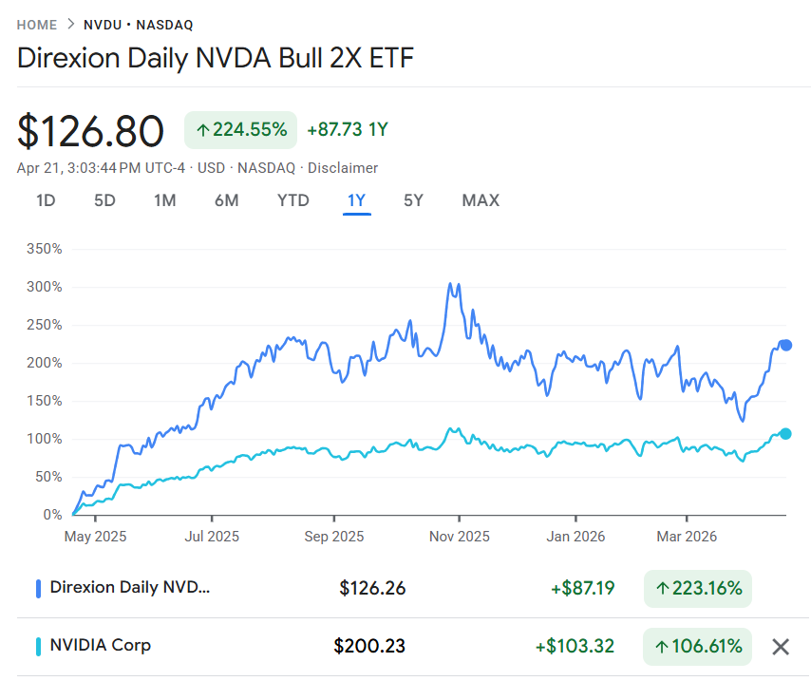
Task: Click the 106.61% gain badge for NVIDIA
Action: (x=697, y=647)
